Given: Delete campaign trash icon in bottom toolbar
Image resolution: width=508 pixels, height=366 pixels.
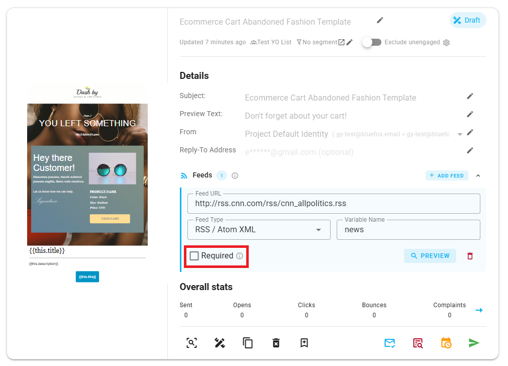Looking at the screenshot, I should tap(276, 343).
